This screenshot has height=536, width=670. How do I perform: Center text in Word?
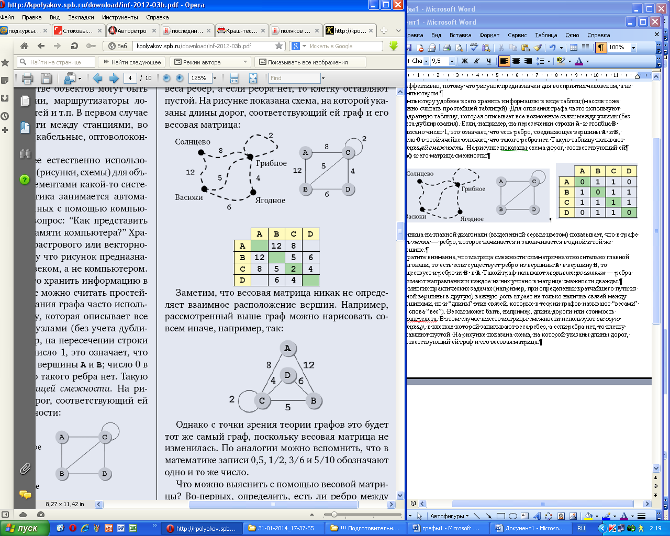tap(516, 61)
